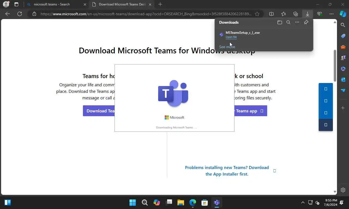
Task: Open Browser essentials heart icon
Action: 320,14
